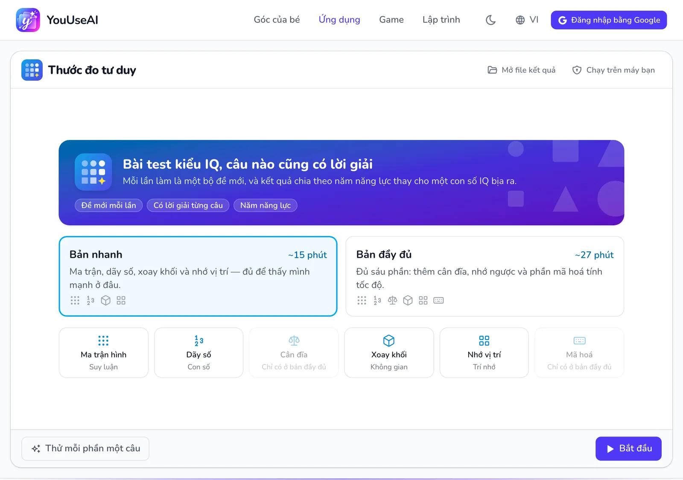Open the Game menu

[x=391, y=20]
